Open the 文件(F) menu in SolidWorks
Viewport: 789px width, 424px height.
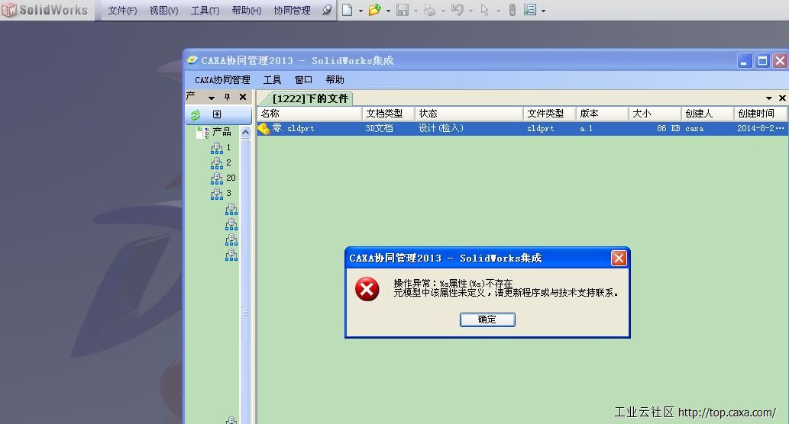(x=122, y=11)
